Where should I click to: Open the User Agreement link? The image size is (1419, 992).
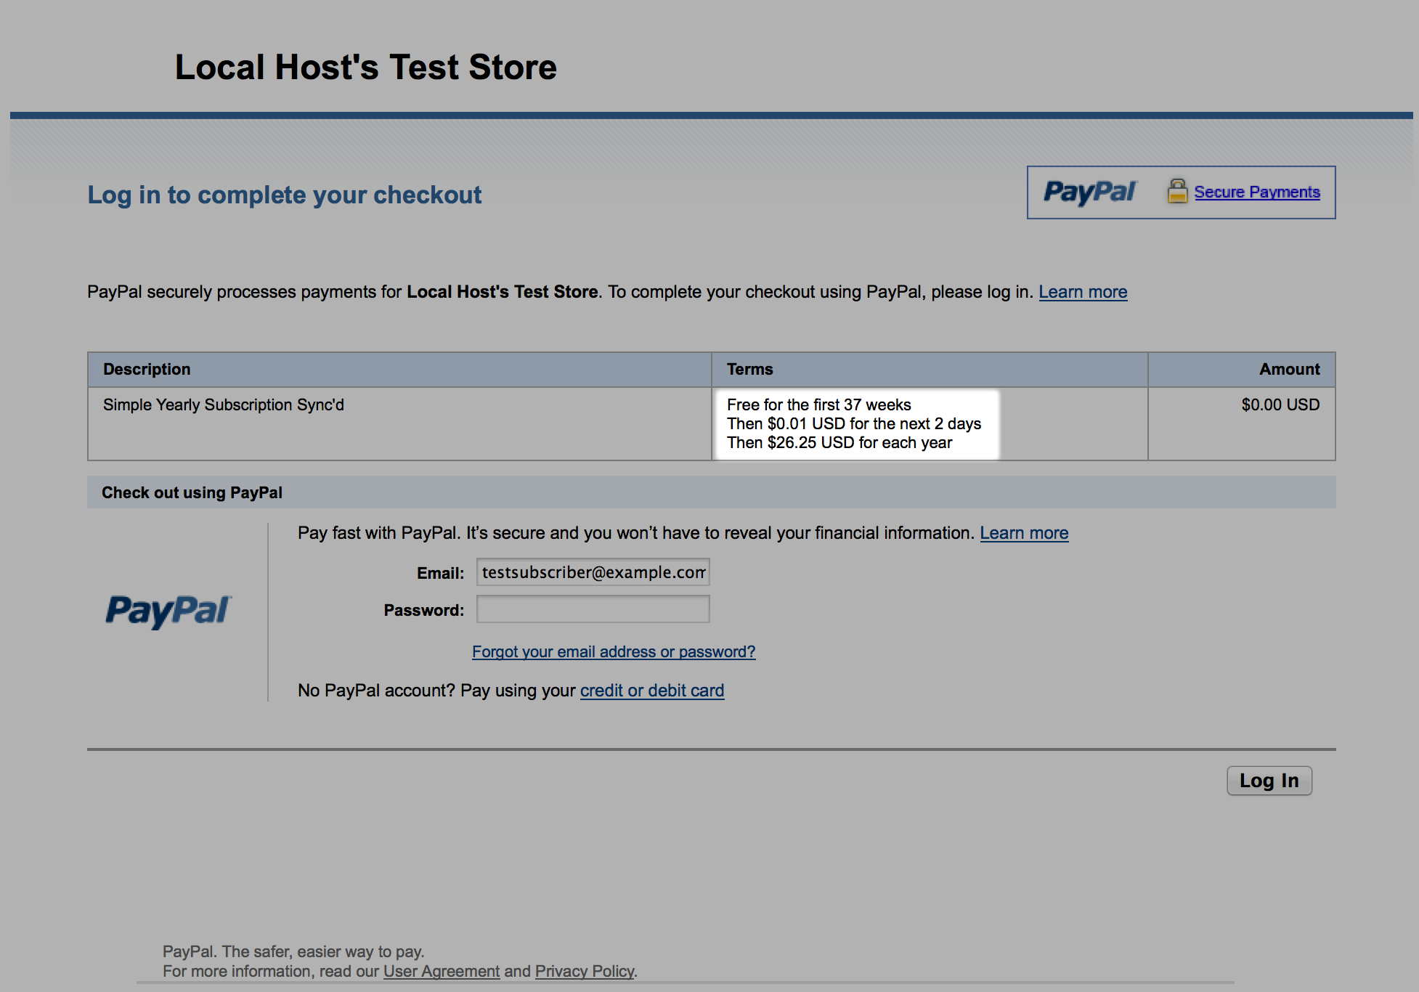coord(442,971)
